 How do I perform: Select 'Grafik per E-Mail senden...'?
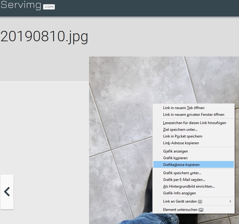[x=193, y=179]
